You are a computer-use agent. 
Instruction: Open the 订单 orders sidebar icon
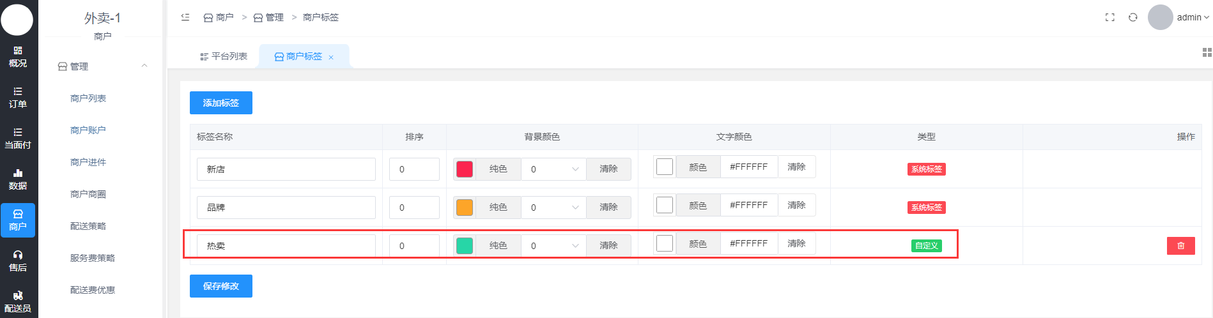[x=18, y=97]
